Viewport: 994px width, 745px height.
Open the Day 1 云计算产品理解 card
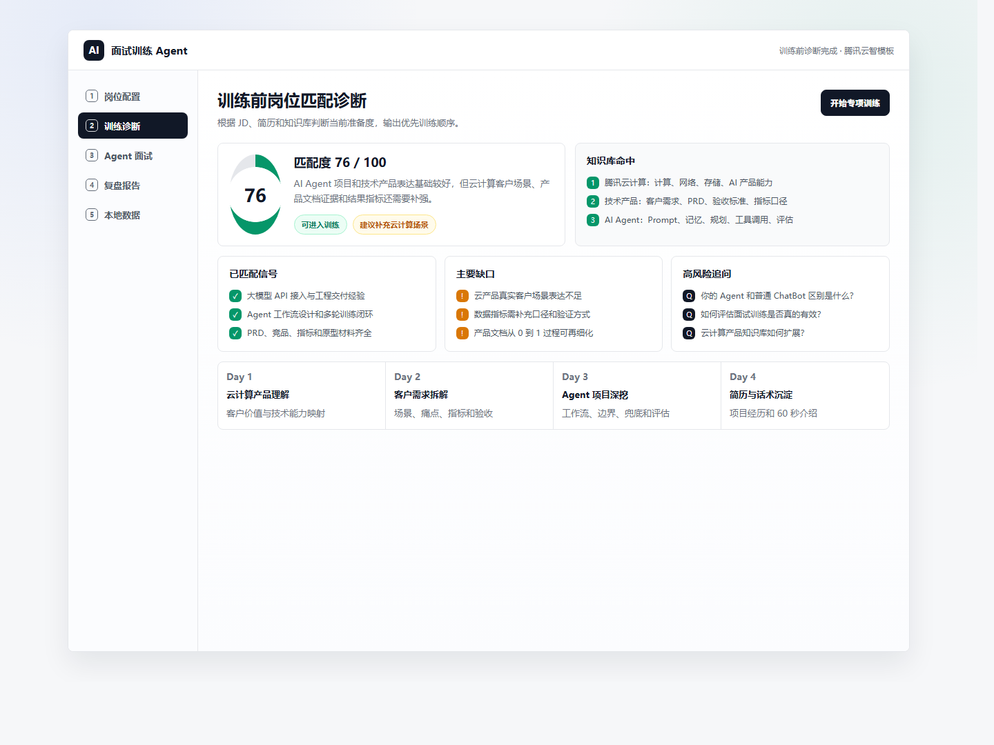(302, 395)
